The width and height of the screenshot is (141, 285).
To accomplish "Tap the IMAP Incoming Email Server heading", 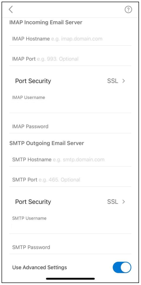I will [x=46, y=22].
